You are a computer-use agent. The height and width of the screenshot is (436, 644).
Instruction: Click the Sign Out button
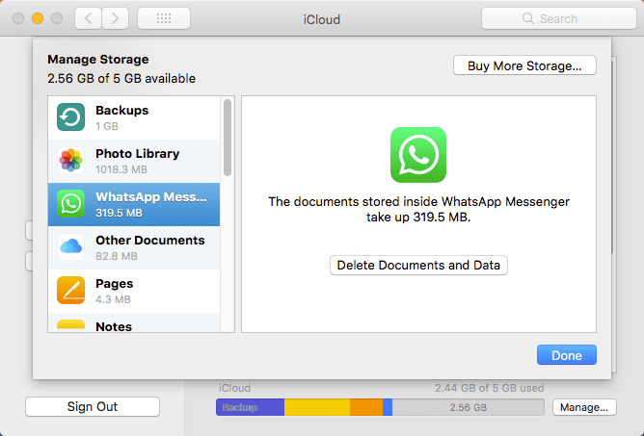click(x=93, y=406)
